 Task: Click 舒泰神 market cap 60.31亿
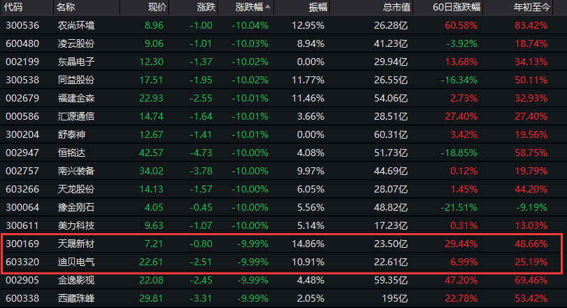[391, 134]
